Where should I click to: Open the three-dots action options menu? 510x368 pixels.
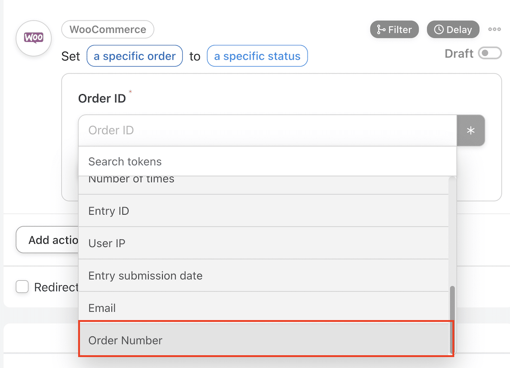click(494, 30)
